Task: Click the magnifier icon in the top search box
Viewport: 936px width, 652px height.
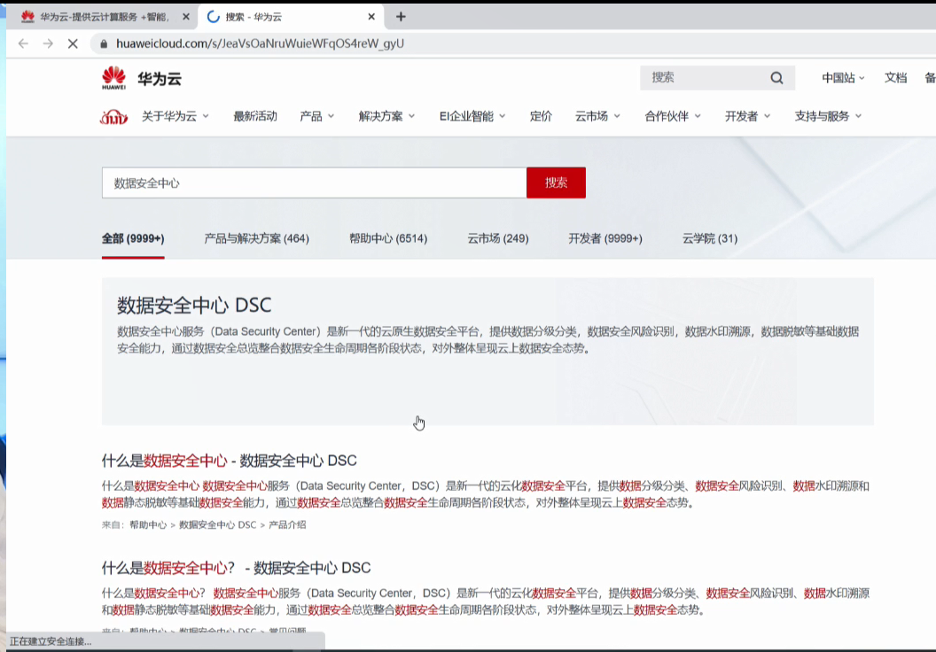Action: pos(776,78)
